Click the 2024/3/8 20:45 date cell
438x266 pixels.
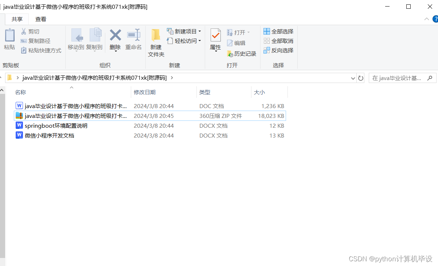pyautogui.click(x=154, y=116)
